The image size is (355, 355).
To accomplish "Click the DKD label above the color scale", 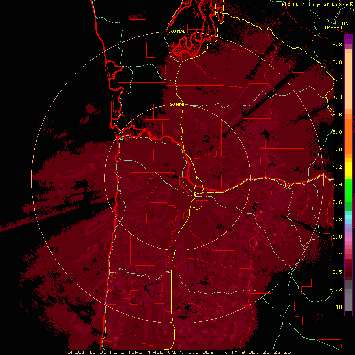I will [x=347, y=24].
